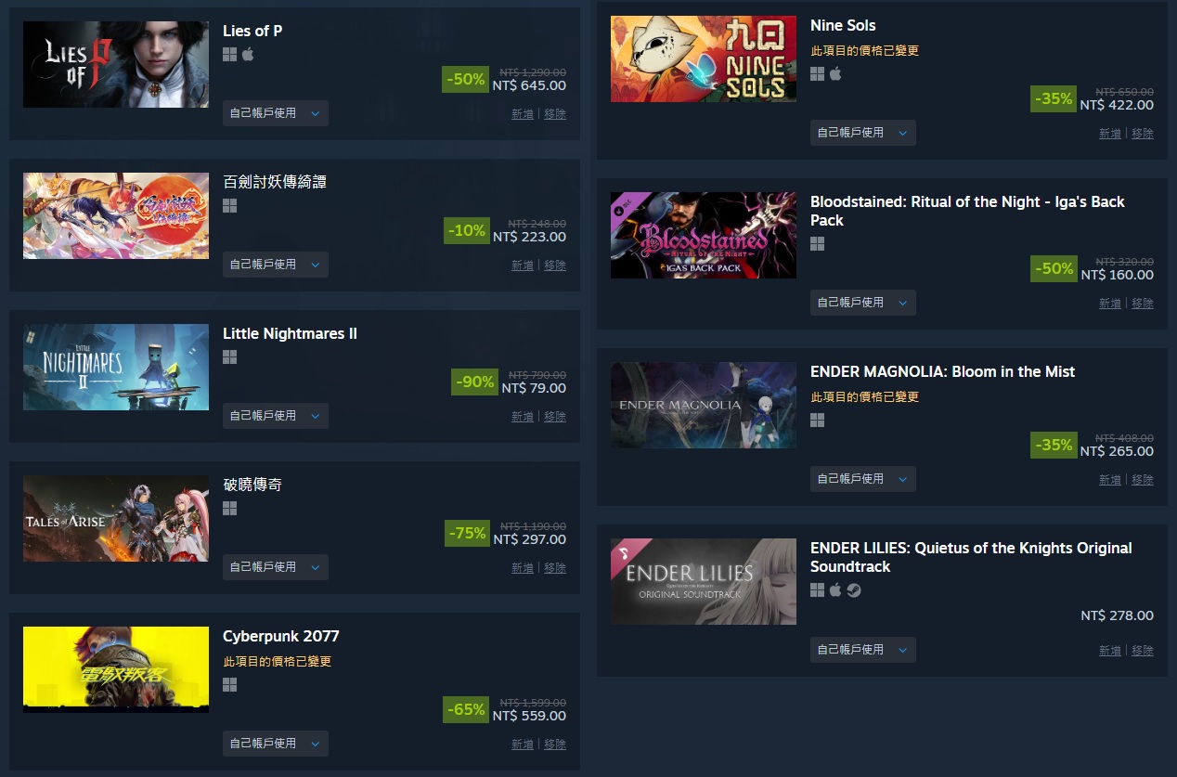Screen dimensions: 1177x777
Task: Click the Windows icon under Cyberpunk 2077
Action: pos(229,684)
